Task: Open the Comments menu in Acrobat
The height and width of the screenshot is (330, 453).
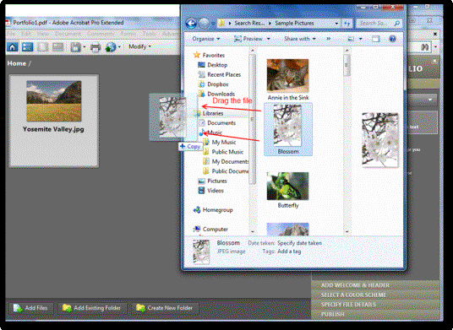Action: click(x=101, y=34)
